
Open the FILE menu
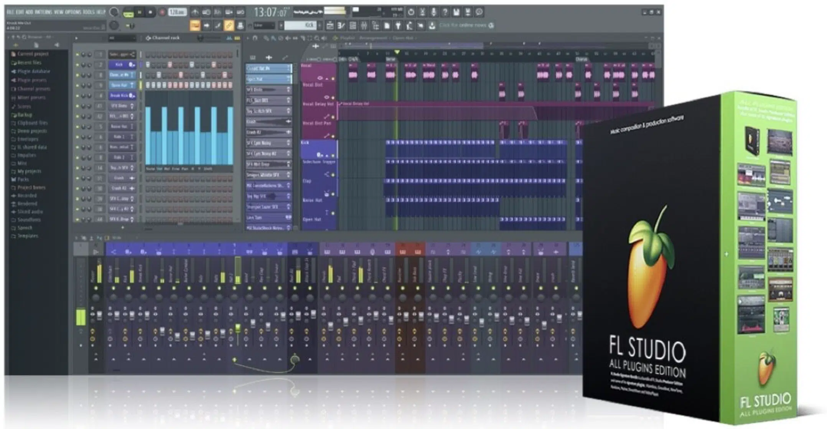10,12
